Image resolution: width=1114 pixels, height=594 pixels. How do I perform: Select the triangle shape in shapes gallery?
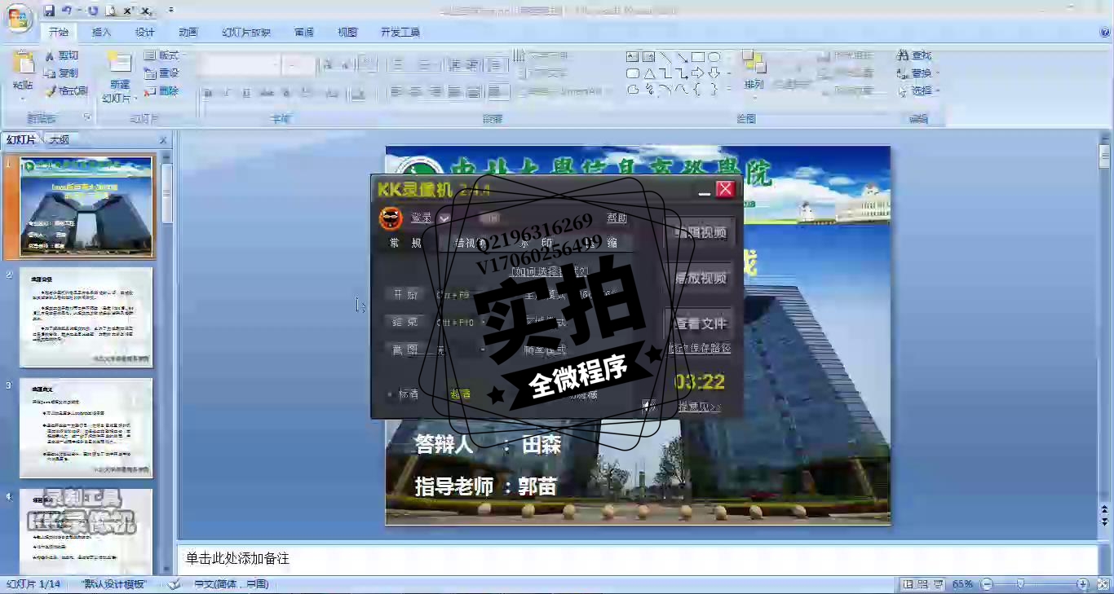coord(649,73)
